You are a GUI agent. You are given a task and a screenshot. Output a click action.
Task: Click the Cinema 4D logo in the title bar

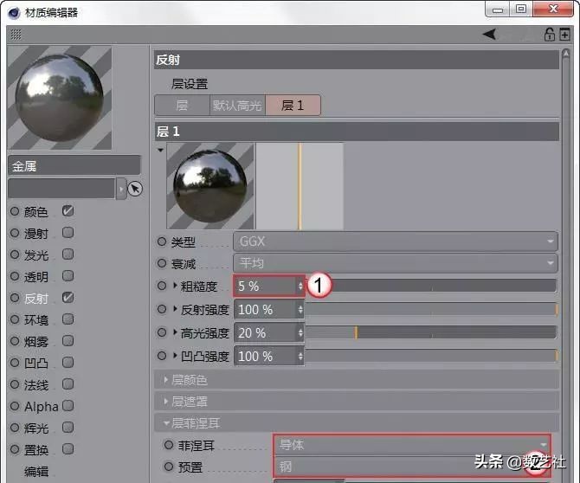tap(14, 13)
